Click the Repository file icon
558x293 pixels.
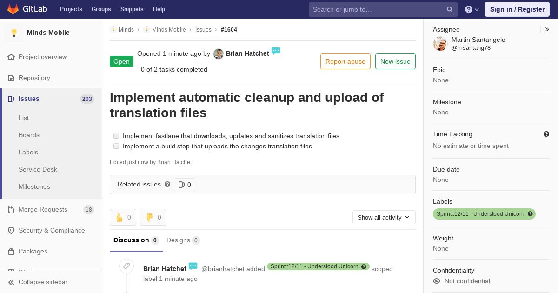tap(11, 78)
